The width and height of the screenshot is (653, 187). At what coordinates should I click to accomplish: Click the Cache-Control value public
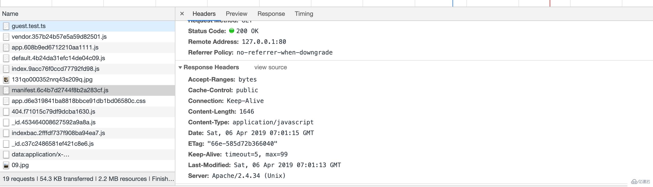click(x=247, y=90)
